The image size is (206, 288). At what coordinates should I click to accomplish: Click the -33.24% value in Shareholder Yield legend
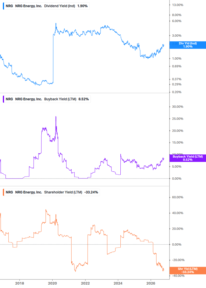(91, 192)
